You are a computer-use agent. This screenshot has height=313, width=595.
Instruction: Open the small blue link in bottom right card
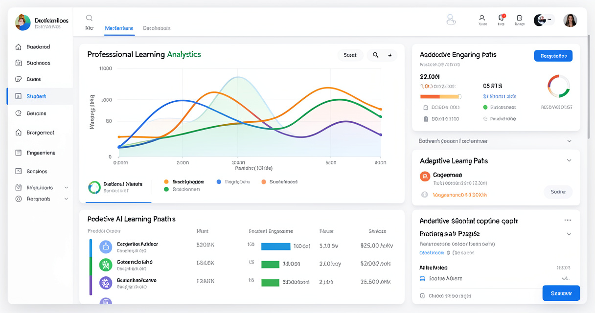coord(432,253)
